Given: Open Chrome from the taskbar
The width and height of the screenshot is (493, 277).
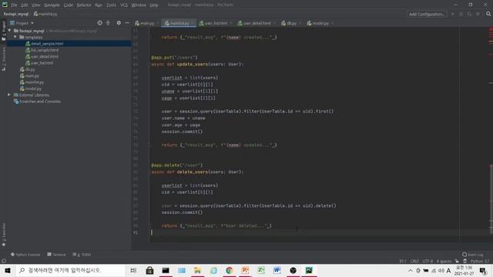Looking at the screenshot, I should pos(230,270).
